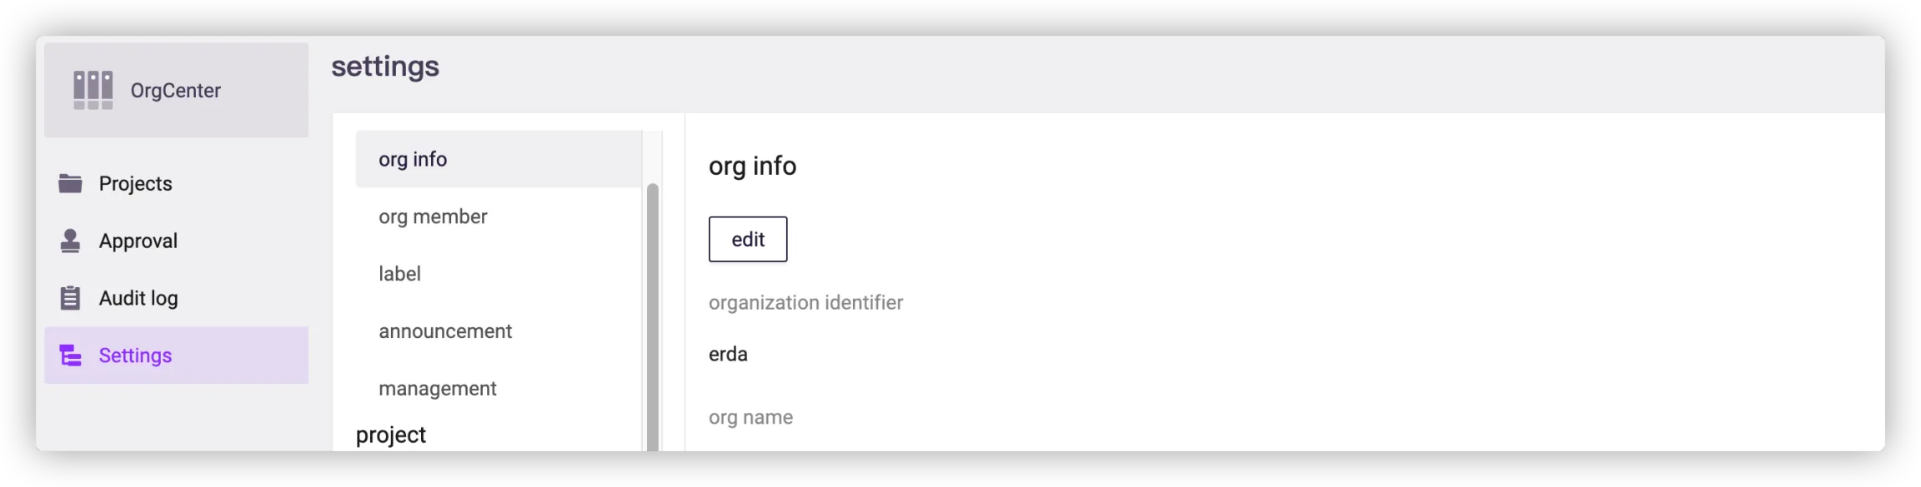Click the purple Settings icon in sidebar
This screenshot has width=1921, height=487.
70,355
